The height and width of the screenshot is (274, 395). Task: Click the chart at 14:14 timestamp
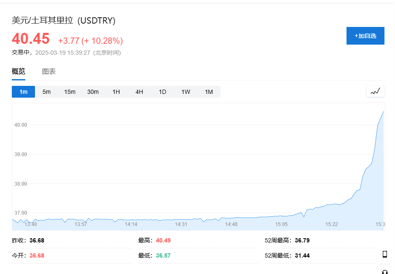coord(131,224)
